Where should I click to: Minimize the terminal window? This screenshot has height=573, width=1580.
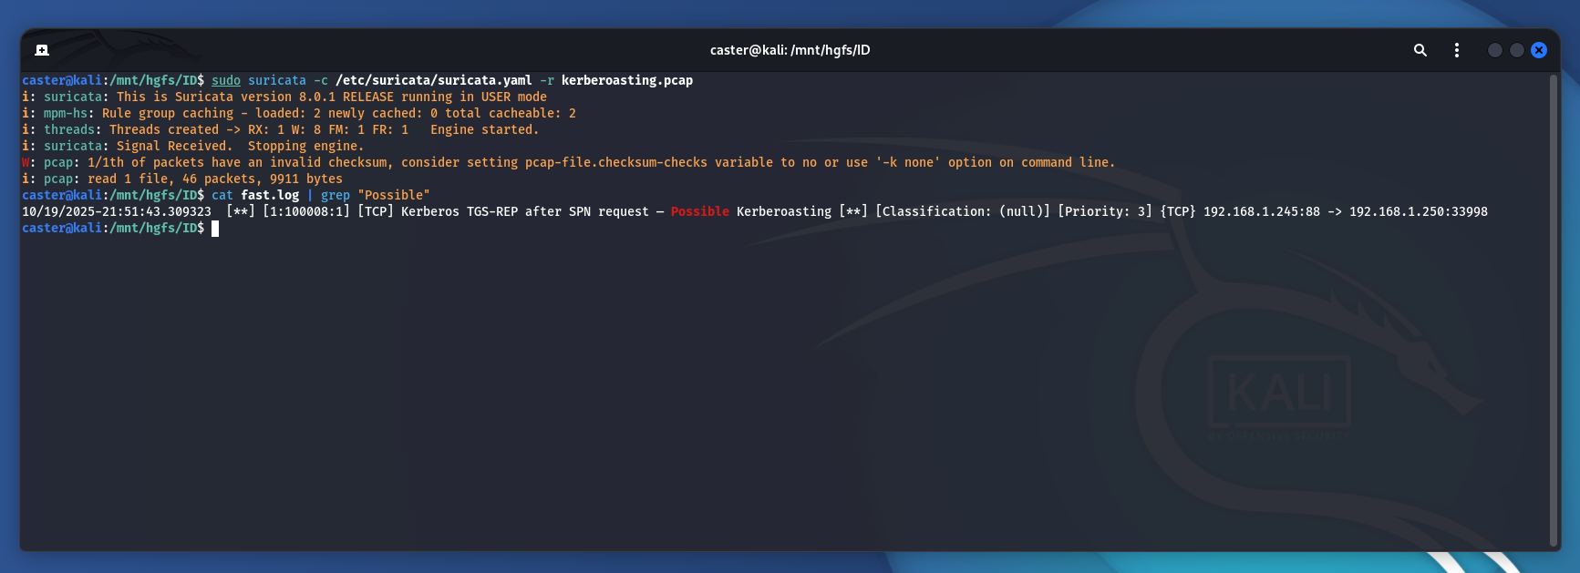click(1494, 50)
